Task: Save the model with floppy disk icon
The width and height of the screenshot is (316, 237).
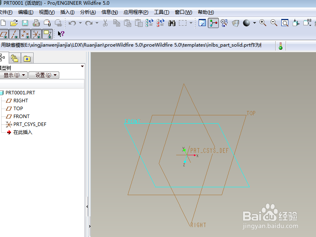Action: 25,23
